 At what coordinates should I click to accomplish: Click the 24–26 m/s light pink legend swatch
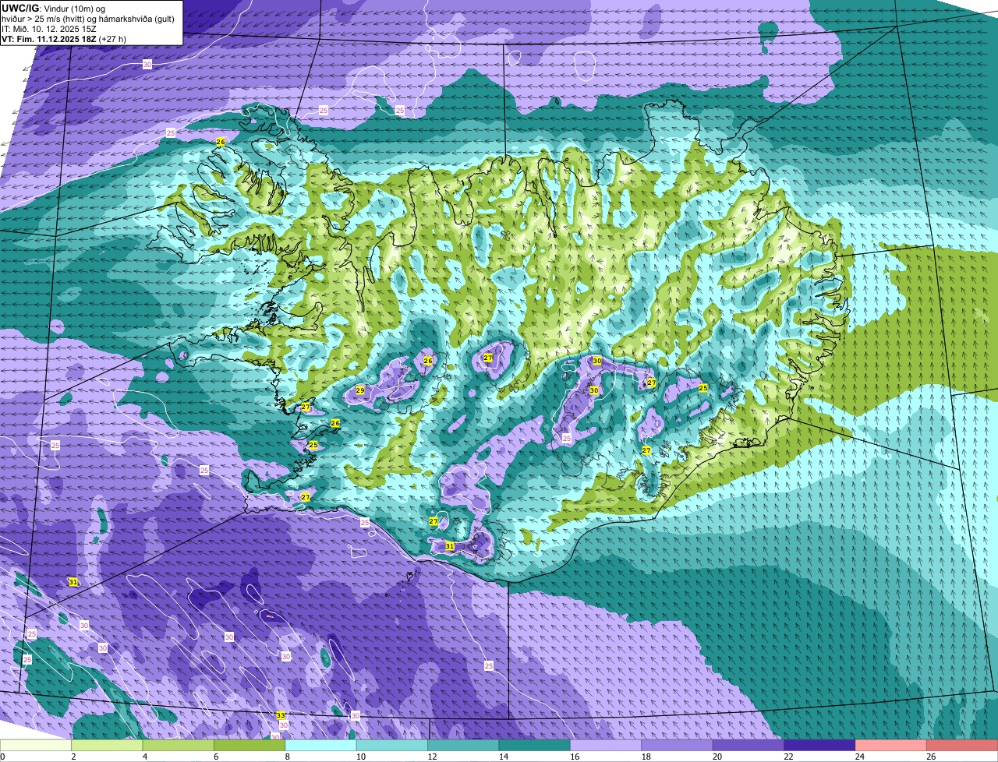pos(891,746)
